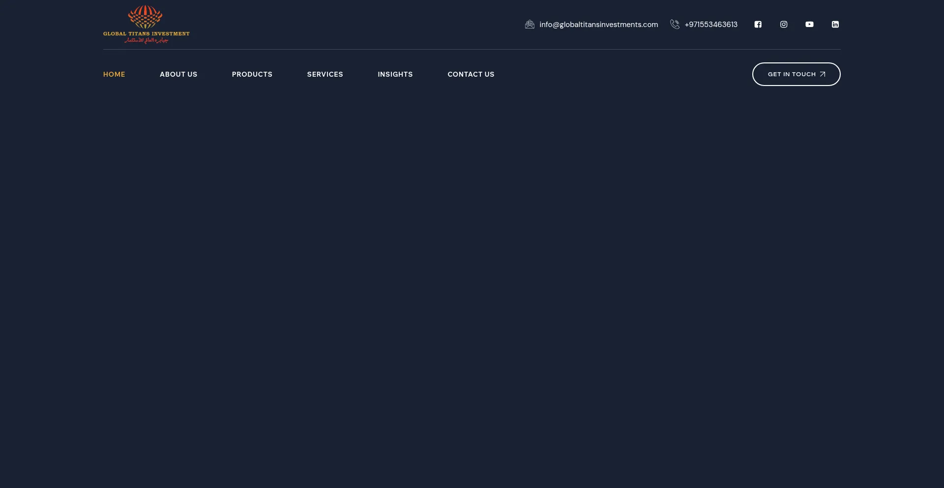Open the LinkedIn page icon
This screenshot has width=944, height=488.
coord(835,25)
